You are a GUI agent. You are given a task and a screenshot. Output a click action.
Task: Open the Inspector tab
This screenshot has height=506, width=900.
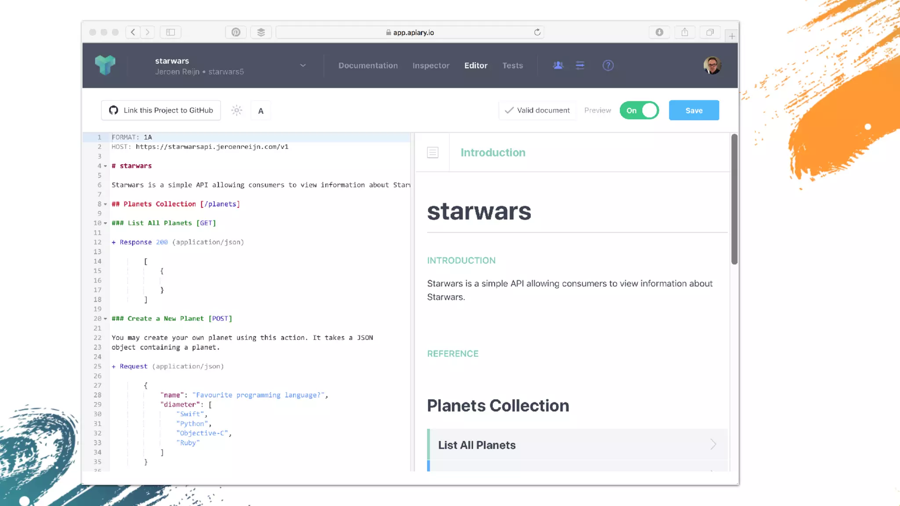point(431,65)
